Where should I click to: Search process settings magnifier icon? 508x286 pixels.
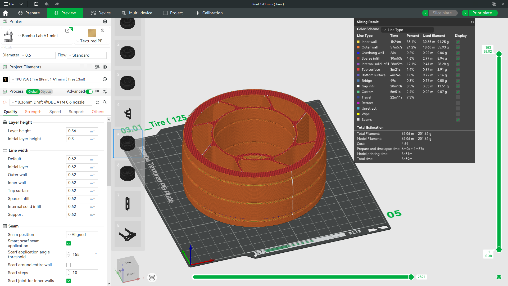click(x=105, y=102)
